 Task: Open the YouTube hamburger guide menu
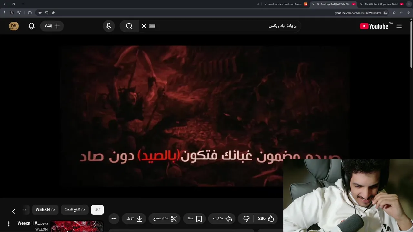tap(399, 26)
